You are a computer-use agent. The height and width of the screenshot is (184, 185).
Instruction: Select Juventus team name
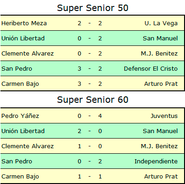click(164, 116)
